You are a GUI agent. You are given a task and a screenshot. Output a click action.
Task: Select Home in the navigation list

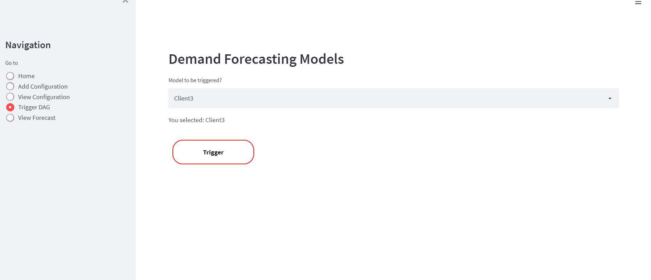pos(26,76)
